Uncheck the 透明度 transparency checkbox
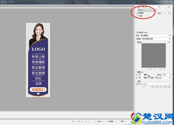Viewport: 174px width, 125px height. (138, 13)
